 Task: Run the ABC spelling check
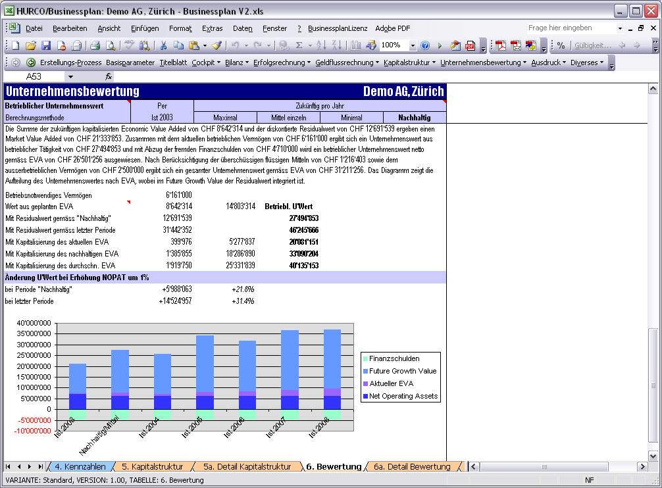pos(129,45)
